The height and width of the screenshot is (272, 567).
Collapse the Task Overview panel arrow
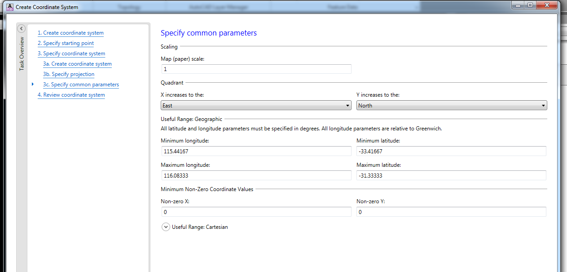pyautogui.click(x=21, y=29)
